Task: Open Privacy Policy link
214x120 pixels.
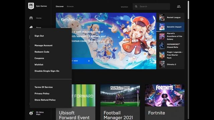Action: (x=42, y=93)
